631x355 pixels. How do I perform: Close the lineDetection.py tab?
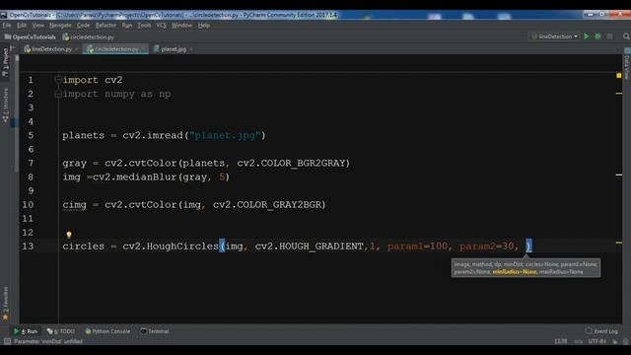(77, 49)
